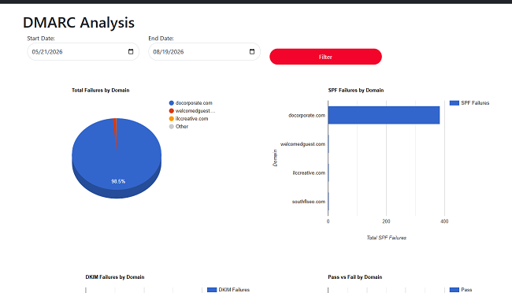Select the gray Other legend swatch
This screenshot has height=293, width=512.
click(x=172, y=126)
